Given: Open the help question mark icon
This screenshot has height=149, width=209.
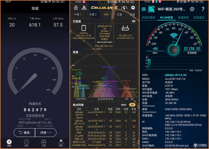Looking at the screenshot, I should (203, 9).
